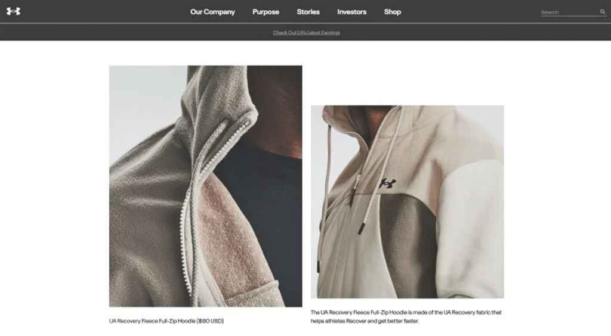611x336 pixels.
Task: Click the close-up hoodie zipper photo
Action: coord(205,186)
